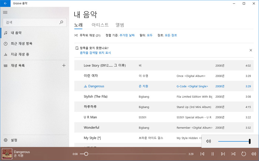Click album SS501 Special Album - U R
Screen dimensions: 259x161
coord(194,117)
